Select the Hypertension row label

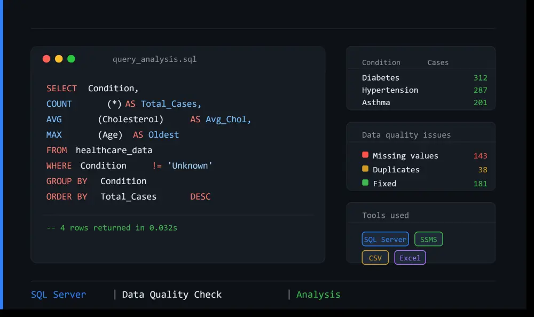point(390,90)
